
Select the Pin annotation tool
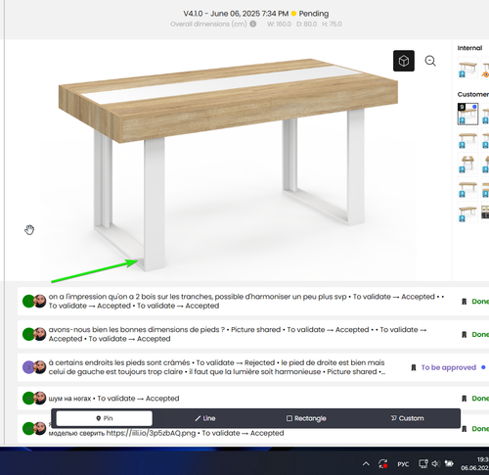[105, 418]
